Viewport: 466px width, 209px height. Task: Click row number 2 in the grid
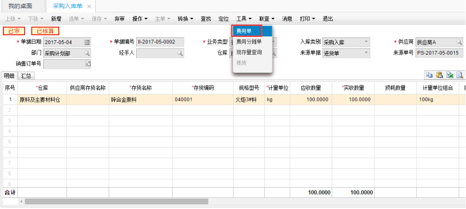point(10,110)
